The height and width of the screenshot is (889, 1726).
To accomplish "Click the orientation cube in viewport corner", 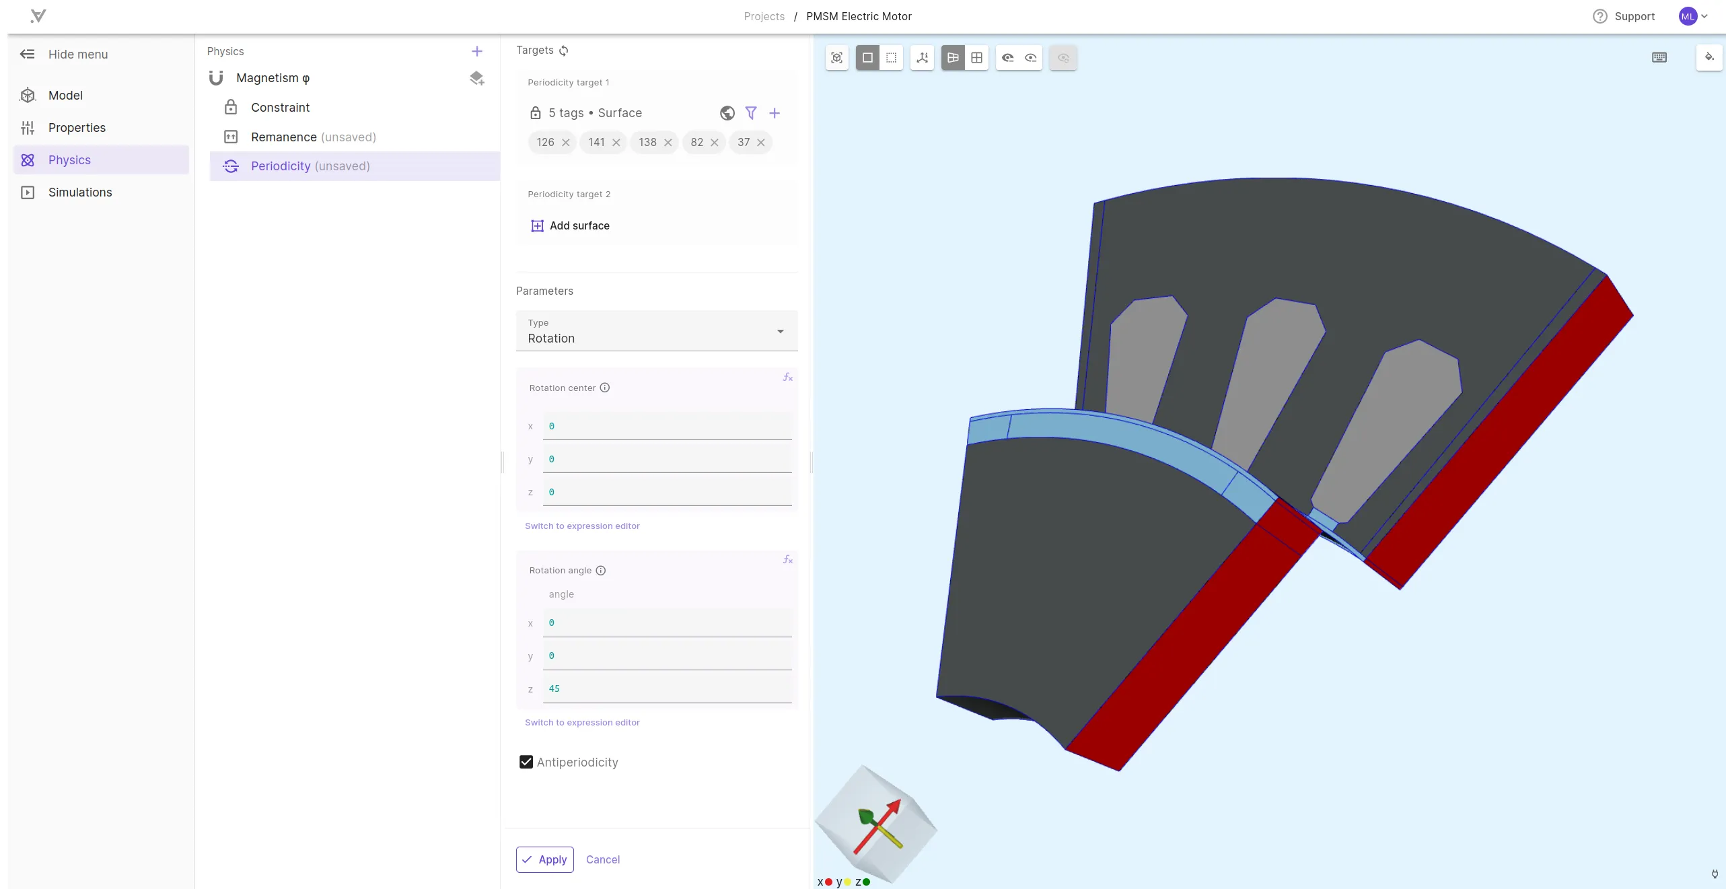I will tap(876, 824).
